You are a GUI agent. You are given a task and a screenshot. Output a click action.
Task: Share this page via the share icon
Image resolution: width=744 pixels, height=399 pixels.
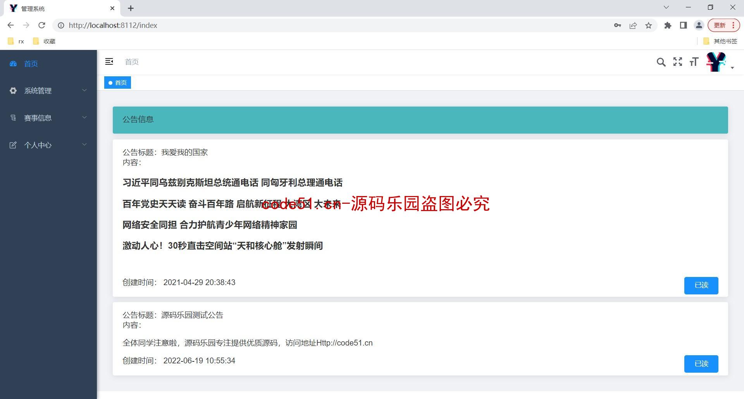pos(633,25)
